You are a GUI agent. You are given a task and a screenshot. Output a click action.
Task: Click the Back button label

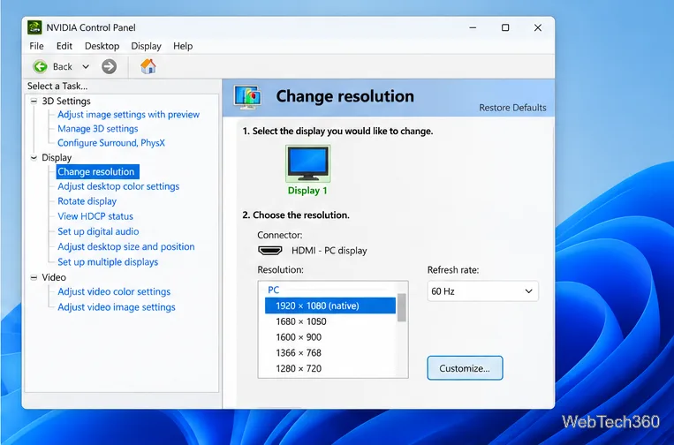pos(63,66)
